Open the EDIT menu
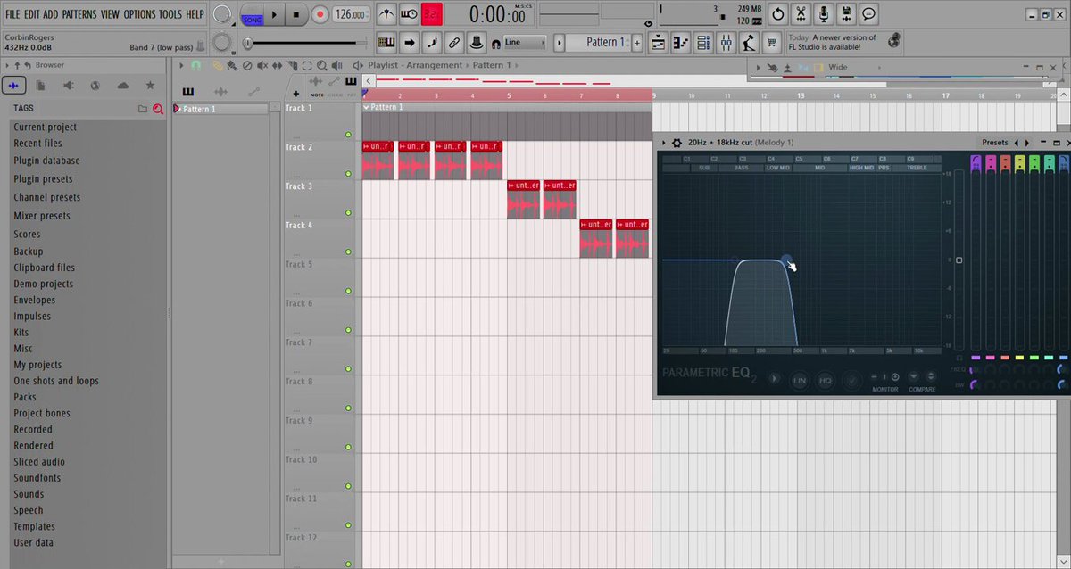The height and width of the screenshot is (569, 1071). click(32, 14)
